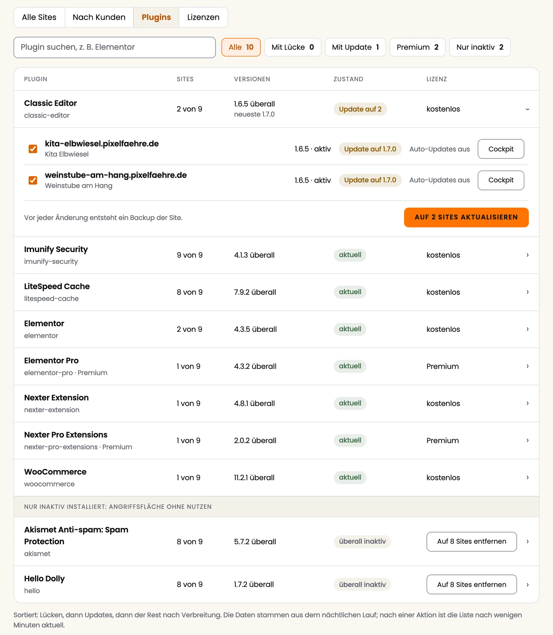Expand the Akismet Anti-spam row chevron

point(527,542)
